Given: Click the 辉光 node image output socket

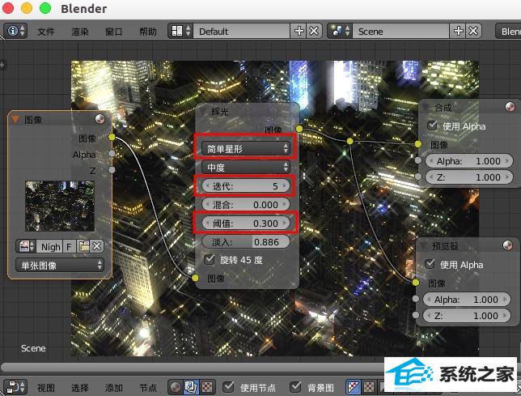Looking at the screenshot, I should coord(299,129).
